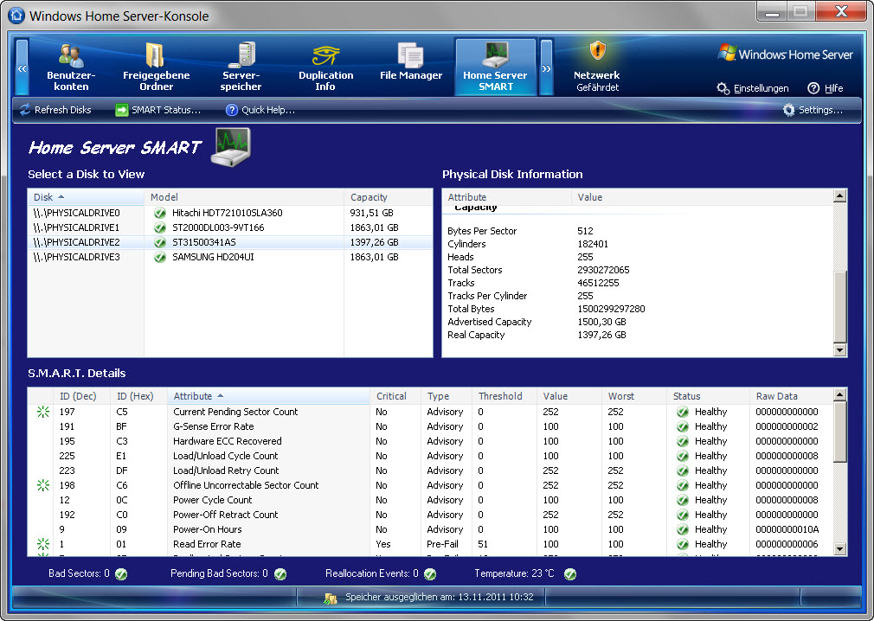
Task: Click the Physical Disk Value column header
Action: (x=703, y=197)
